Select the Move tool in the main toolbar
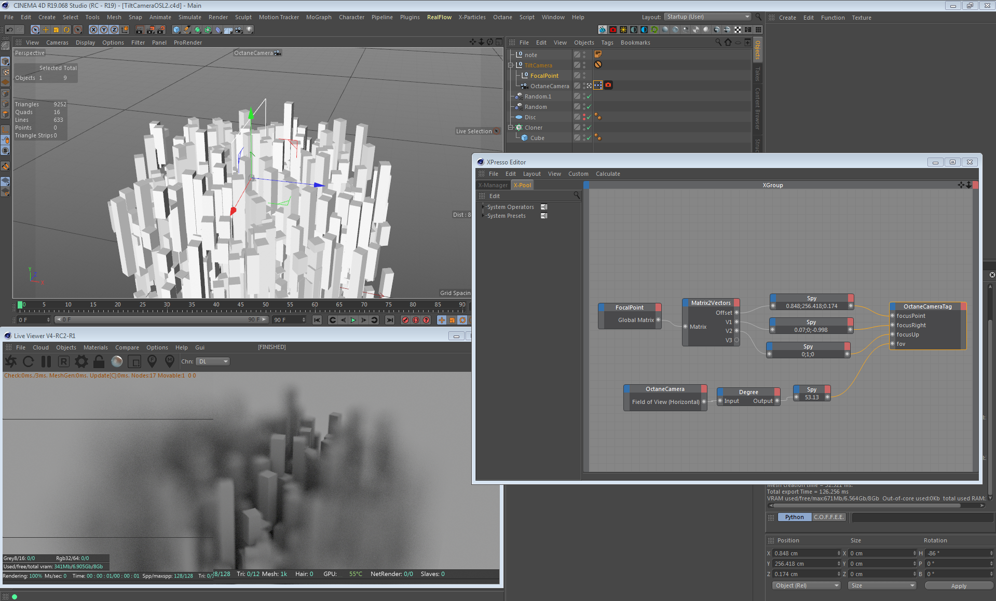This screenshot has height=601, width=996. [x=46, y=30]
